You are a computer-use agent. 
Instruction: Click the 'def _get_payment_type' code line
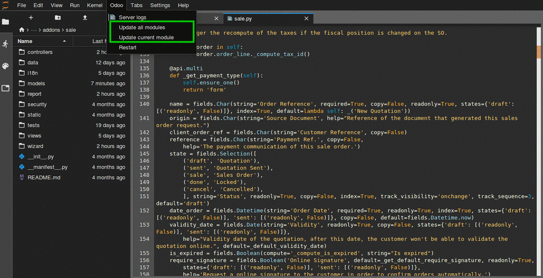click(216, 75)
